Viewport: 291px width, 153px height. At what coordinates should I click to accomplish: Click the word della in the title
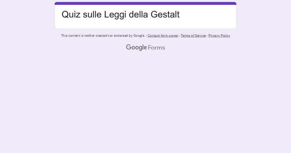point(136,15)
